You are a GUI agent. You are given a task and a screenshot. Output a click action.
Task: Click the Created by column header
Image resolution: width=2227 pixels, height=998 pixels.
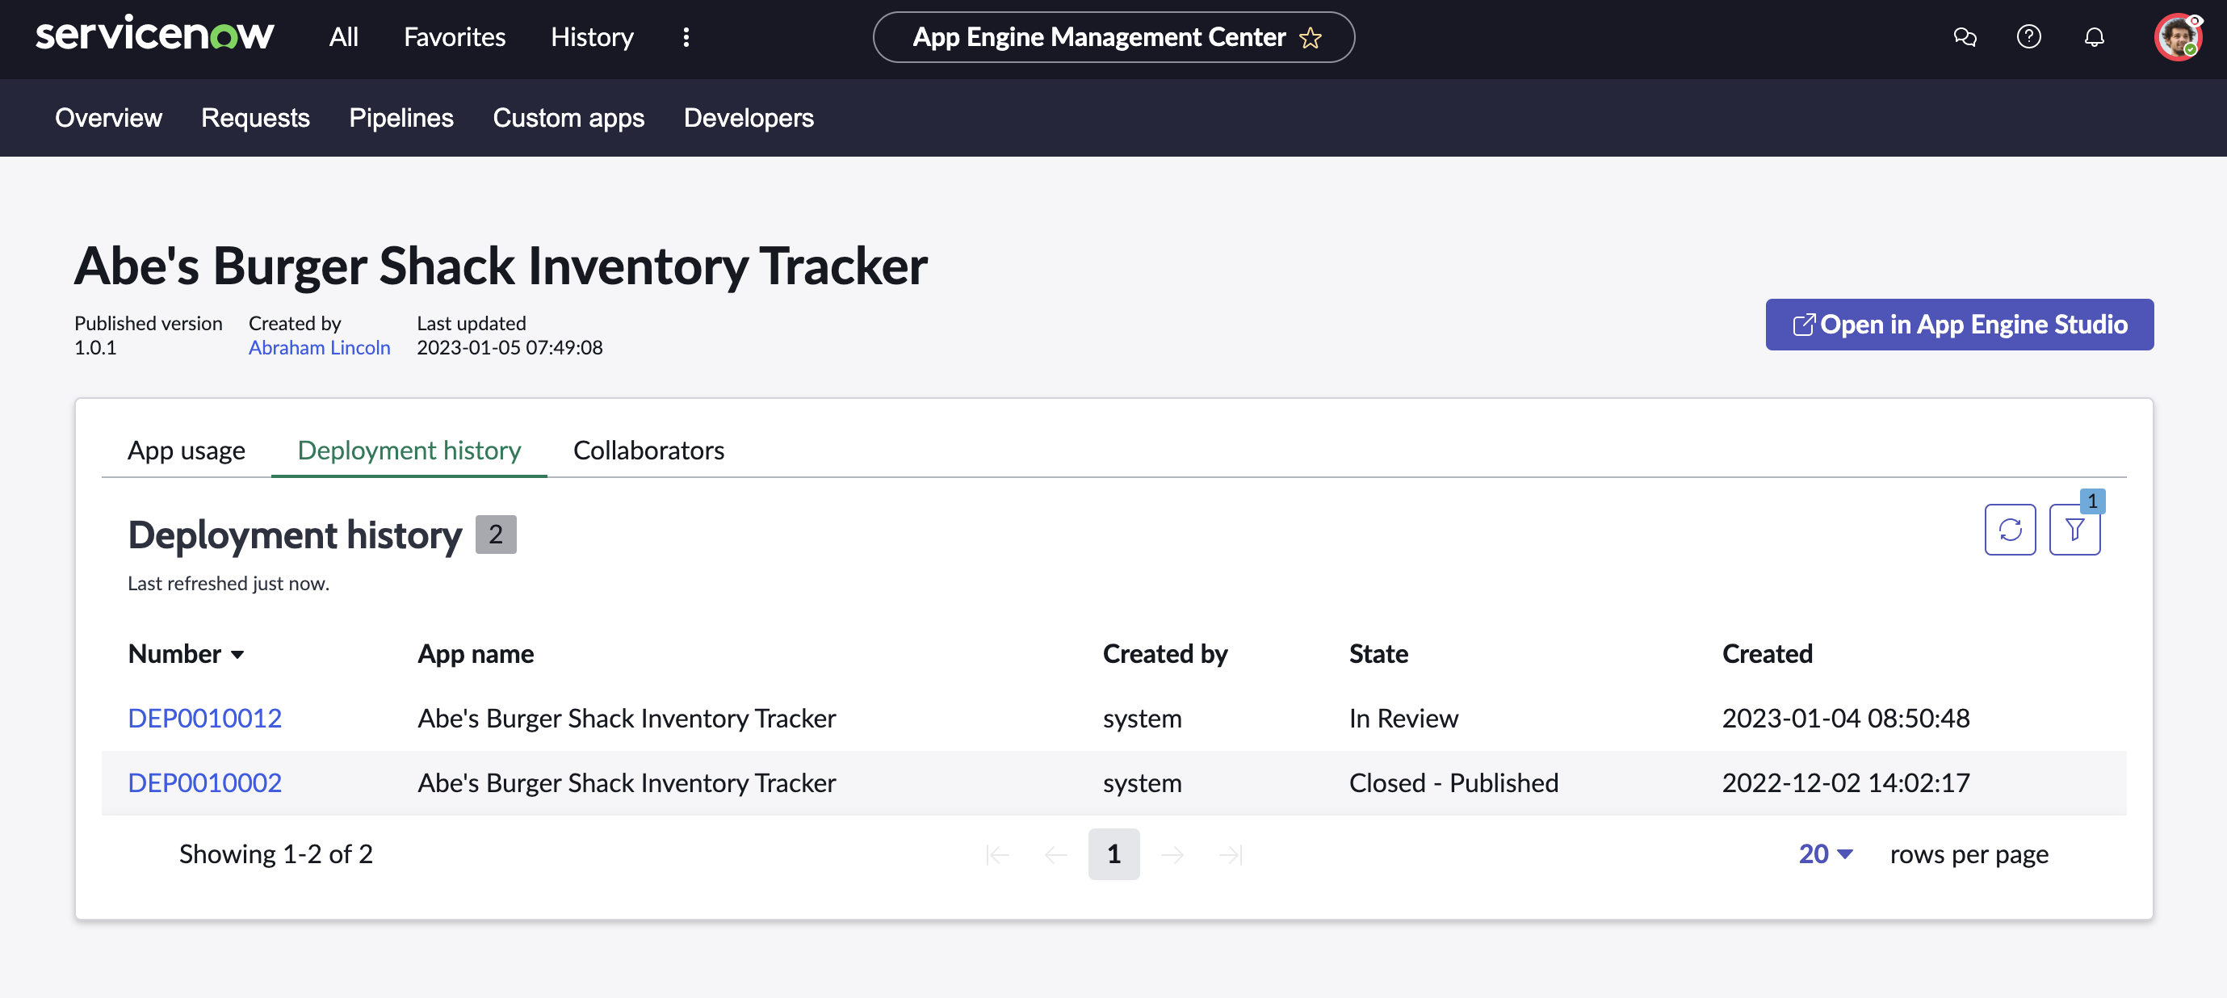[x=1164, y=654]
